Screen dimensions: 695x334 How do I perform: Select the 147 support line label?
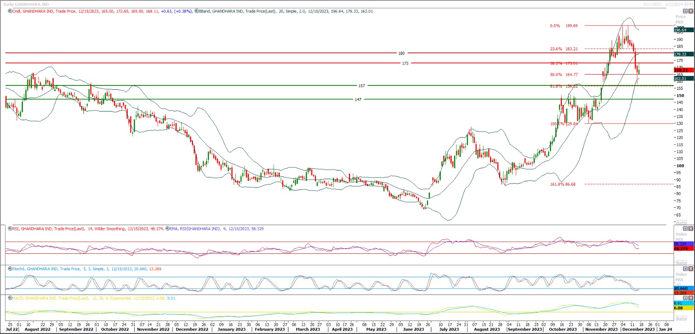pyautogui.click(x=358, y=100)
